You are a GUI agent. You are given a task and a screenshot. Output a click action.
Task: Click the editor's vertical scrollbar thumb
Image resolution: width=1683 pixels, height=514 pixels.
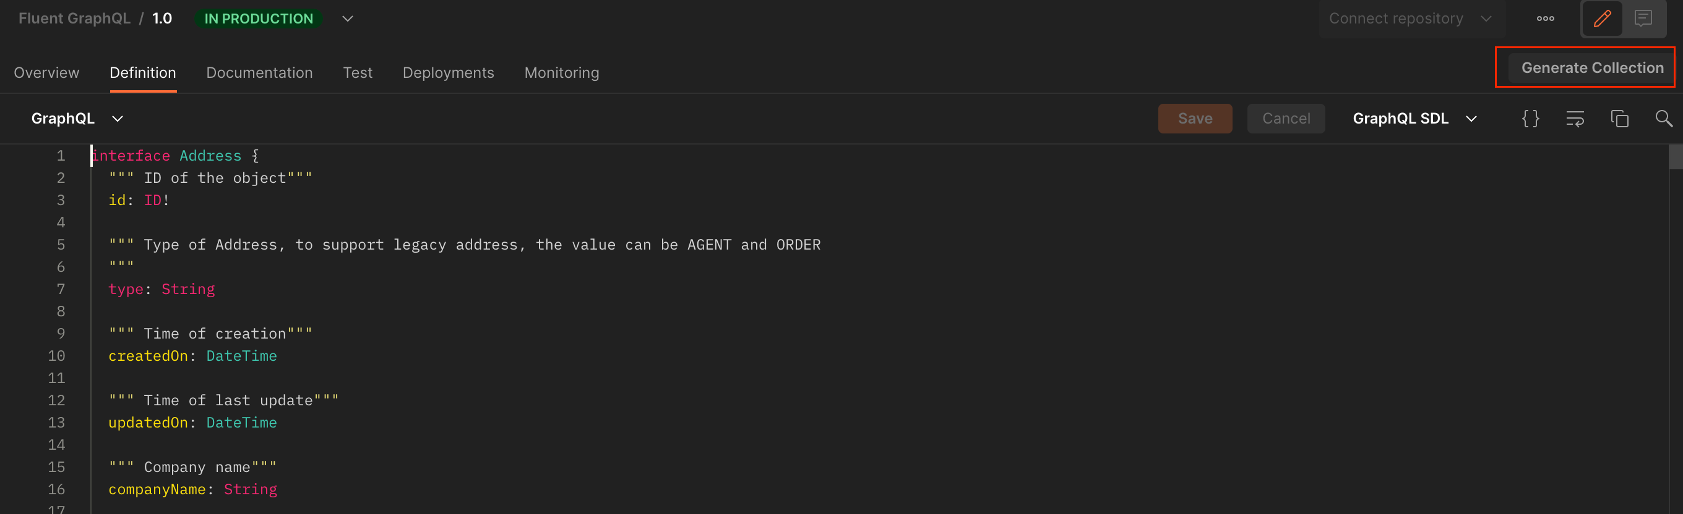coord(1675,156)
